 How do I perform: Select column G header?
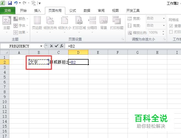click(137, 52)
